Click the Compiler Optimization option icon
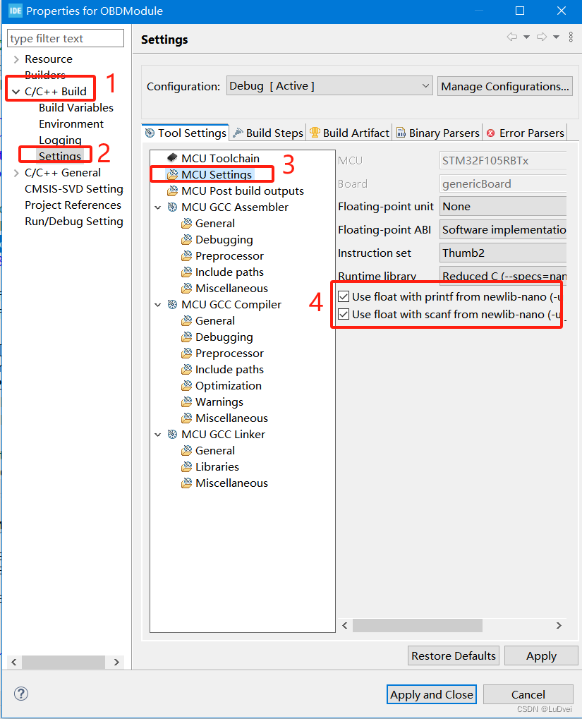 point(187,386)
